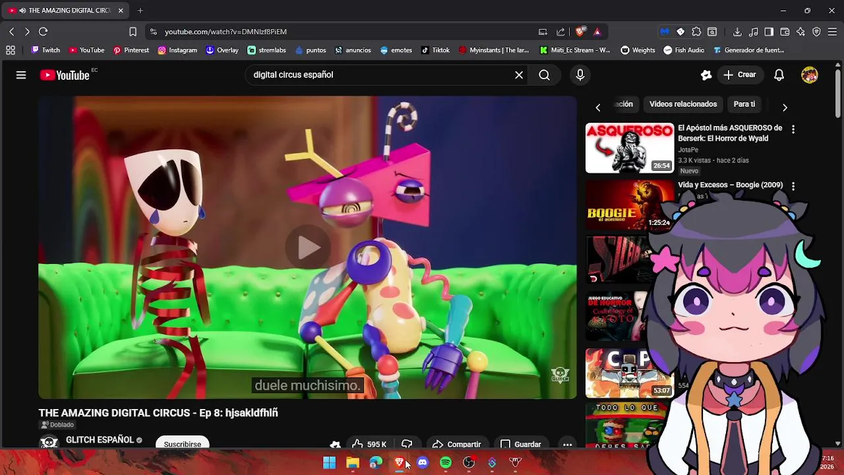Viewport: 844px width, 475px height.
Task: Open the account avatar menu
Action: click(x=810, y=75)
